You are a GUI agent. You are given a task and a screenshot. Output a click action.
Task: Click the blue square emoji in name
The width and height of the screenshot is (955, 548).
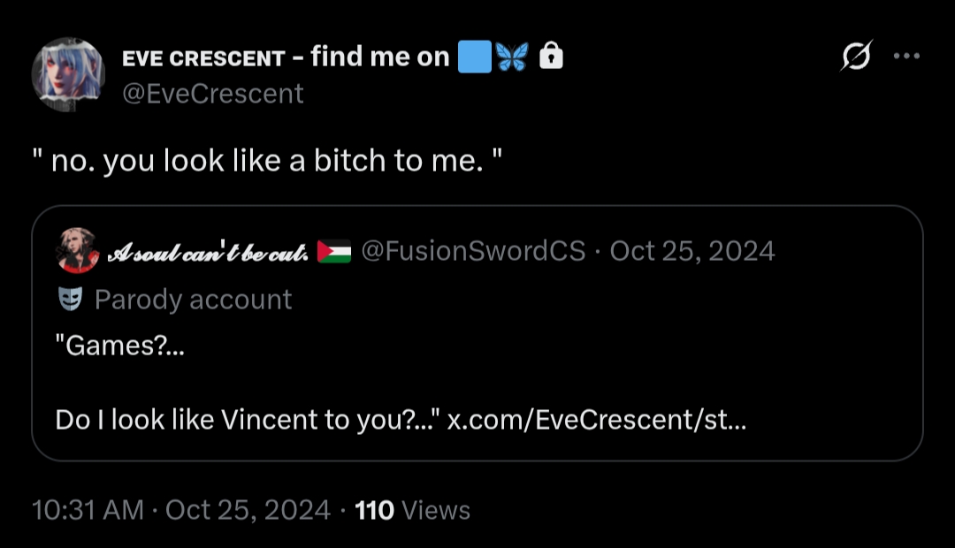pyautogui.click(x=473, y=57)
